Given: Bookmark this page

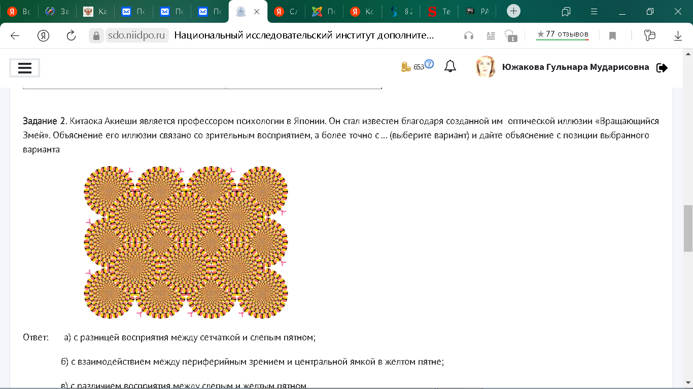Looking at the screenshot, I should pos(612,35).
